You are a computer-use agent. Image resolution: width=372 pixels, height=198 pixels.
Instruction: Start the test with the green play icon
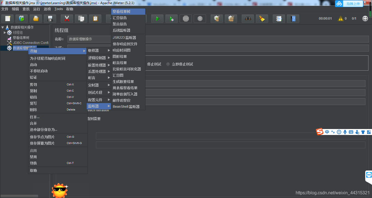click(157, 19)
